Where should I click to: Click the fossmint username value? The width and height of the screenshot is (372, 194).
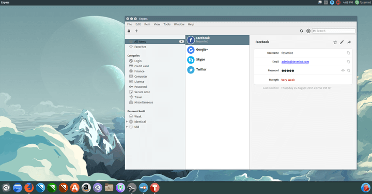287,53
